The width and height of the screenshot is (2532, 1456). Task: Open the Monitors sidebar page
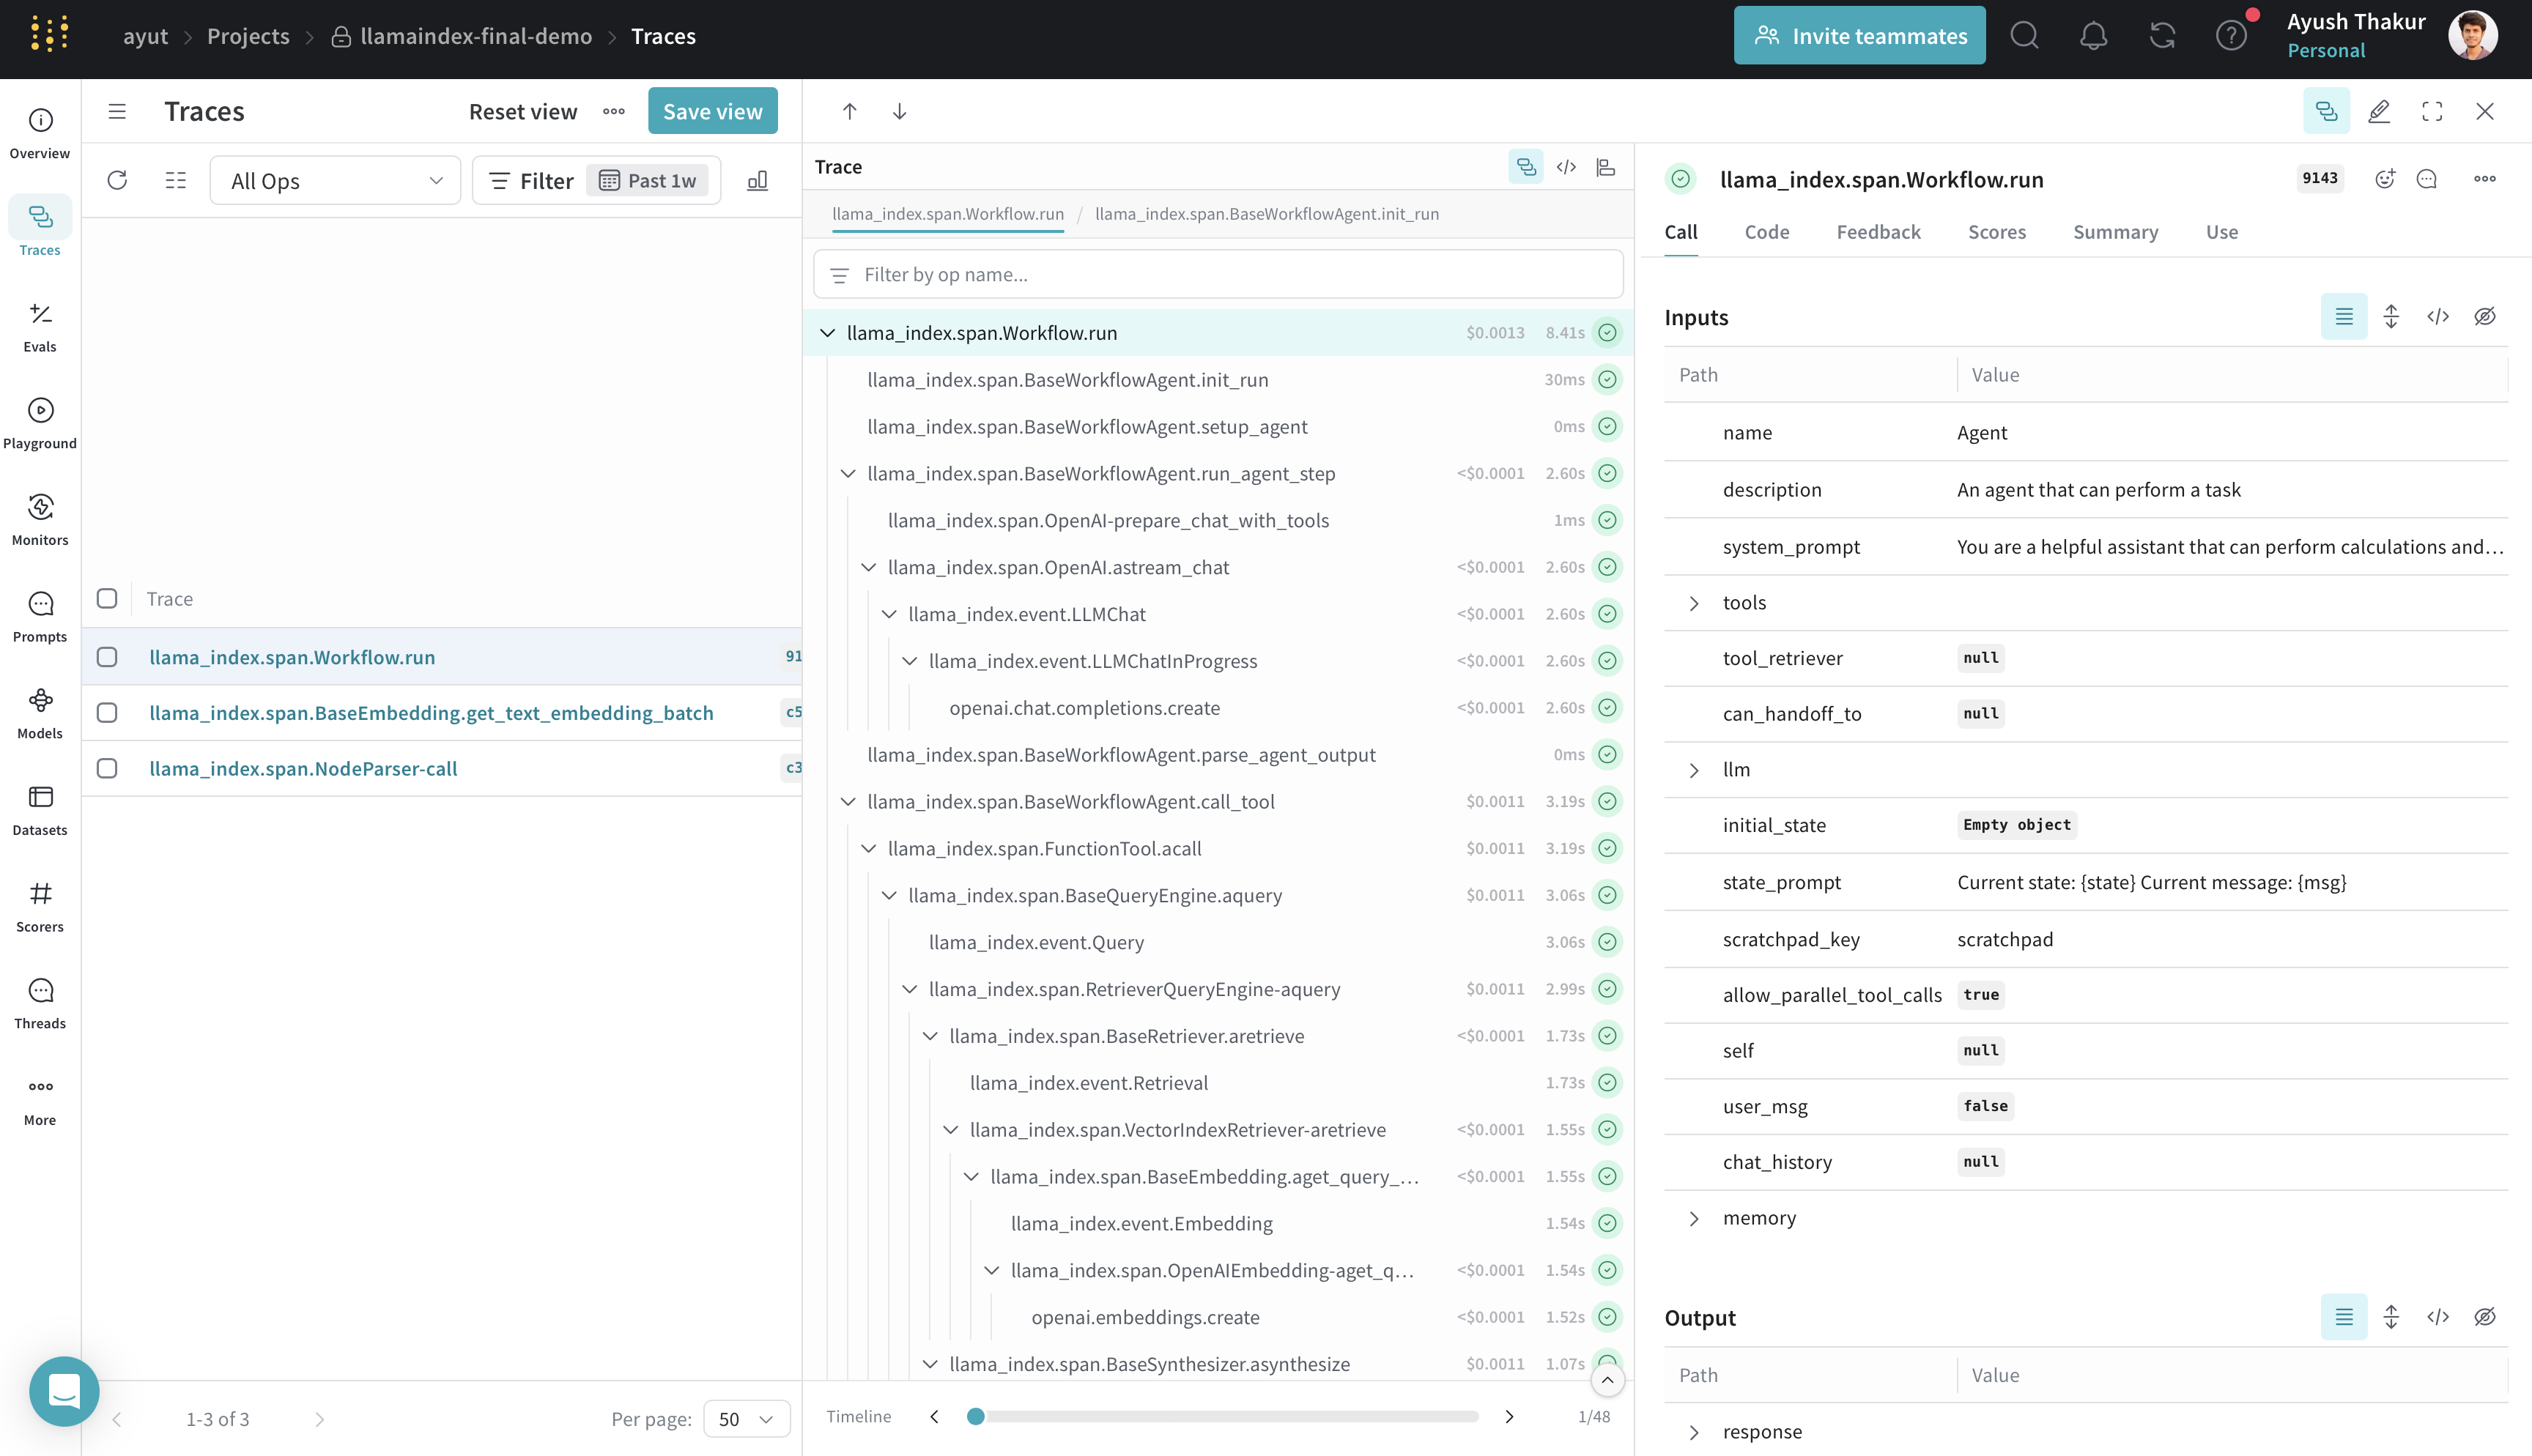click(x=40, y=520)
